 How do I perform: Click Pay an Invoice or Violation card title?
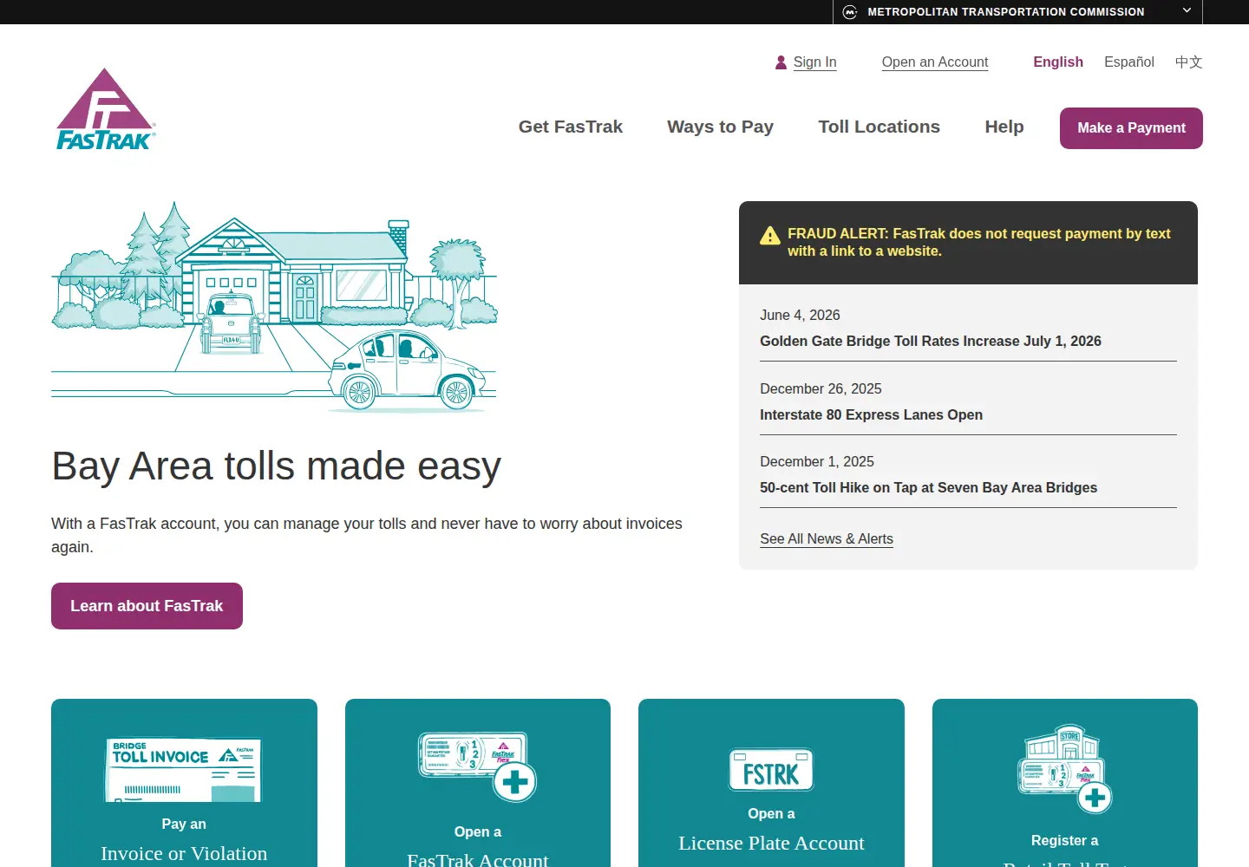pyautogui.click(x=184, y=841)
